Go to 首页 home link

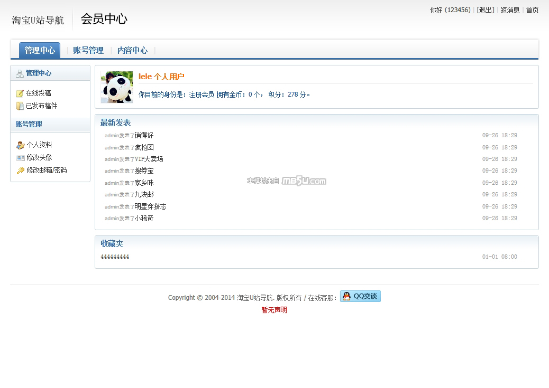coord(532,10)
